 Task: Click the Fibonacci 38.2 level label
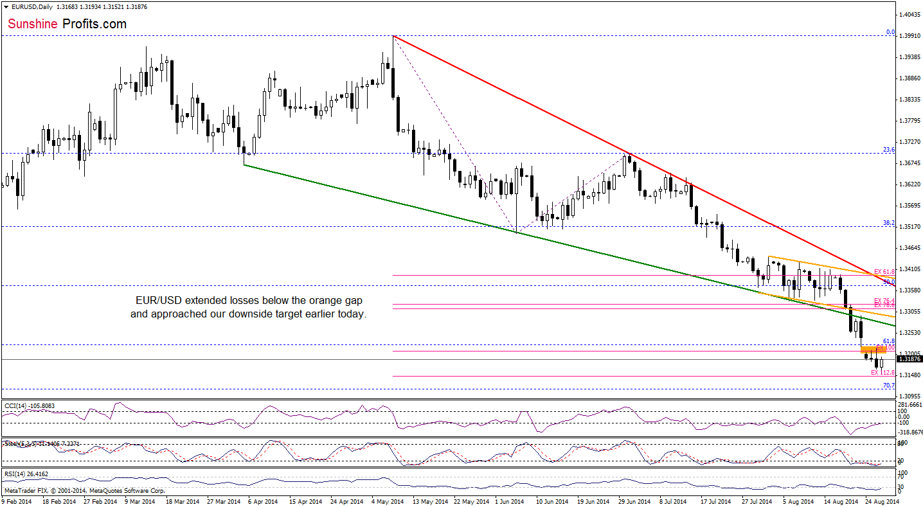coord(890,222)
